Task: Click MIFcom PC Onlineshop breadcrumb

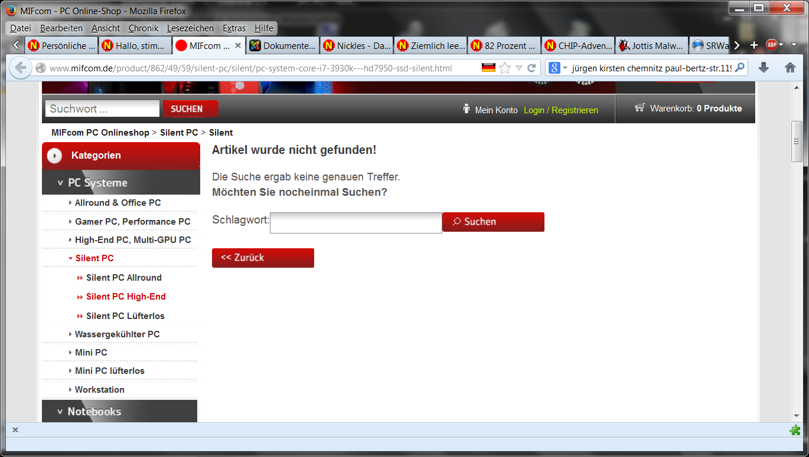Action: (x=100, y=133)
